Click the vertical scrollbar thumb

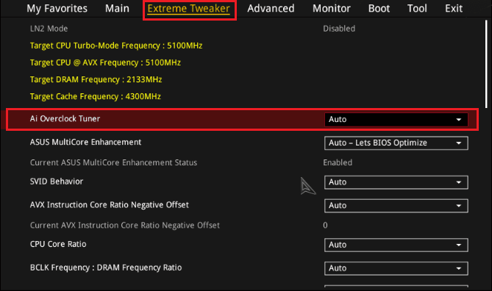point(486,64)
